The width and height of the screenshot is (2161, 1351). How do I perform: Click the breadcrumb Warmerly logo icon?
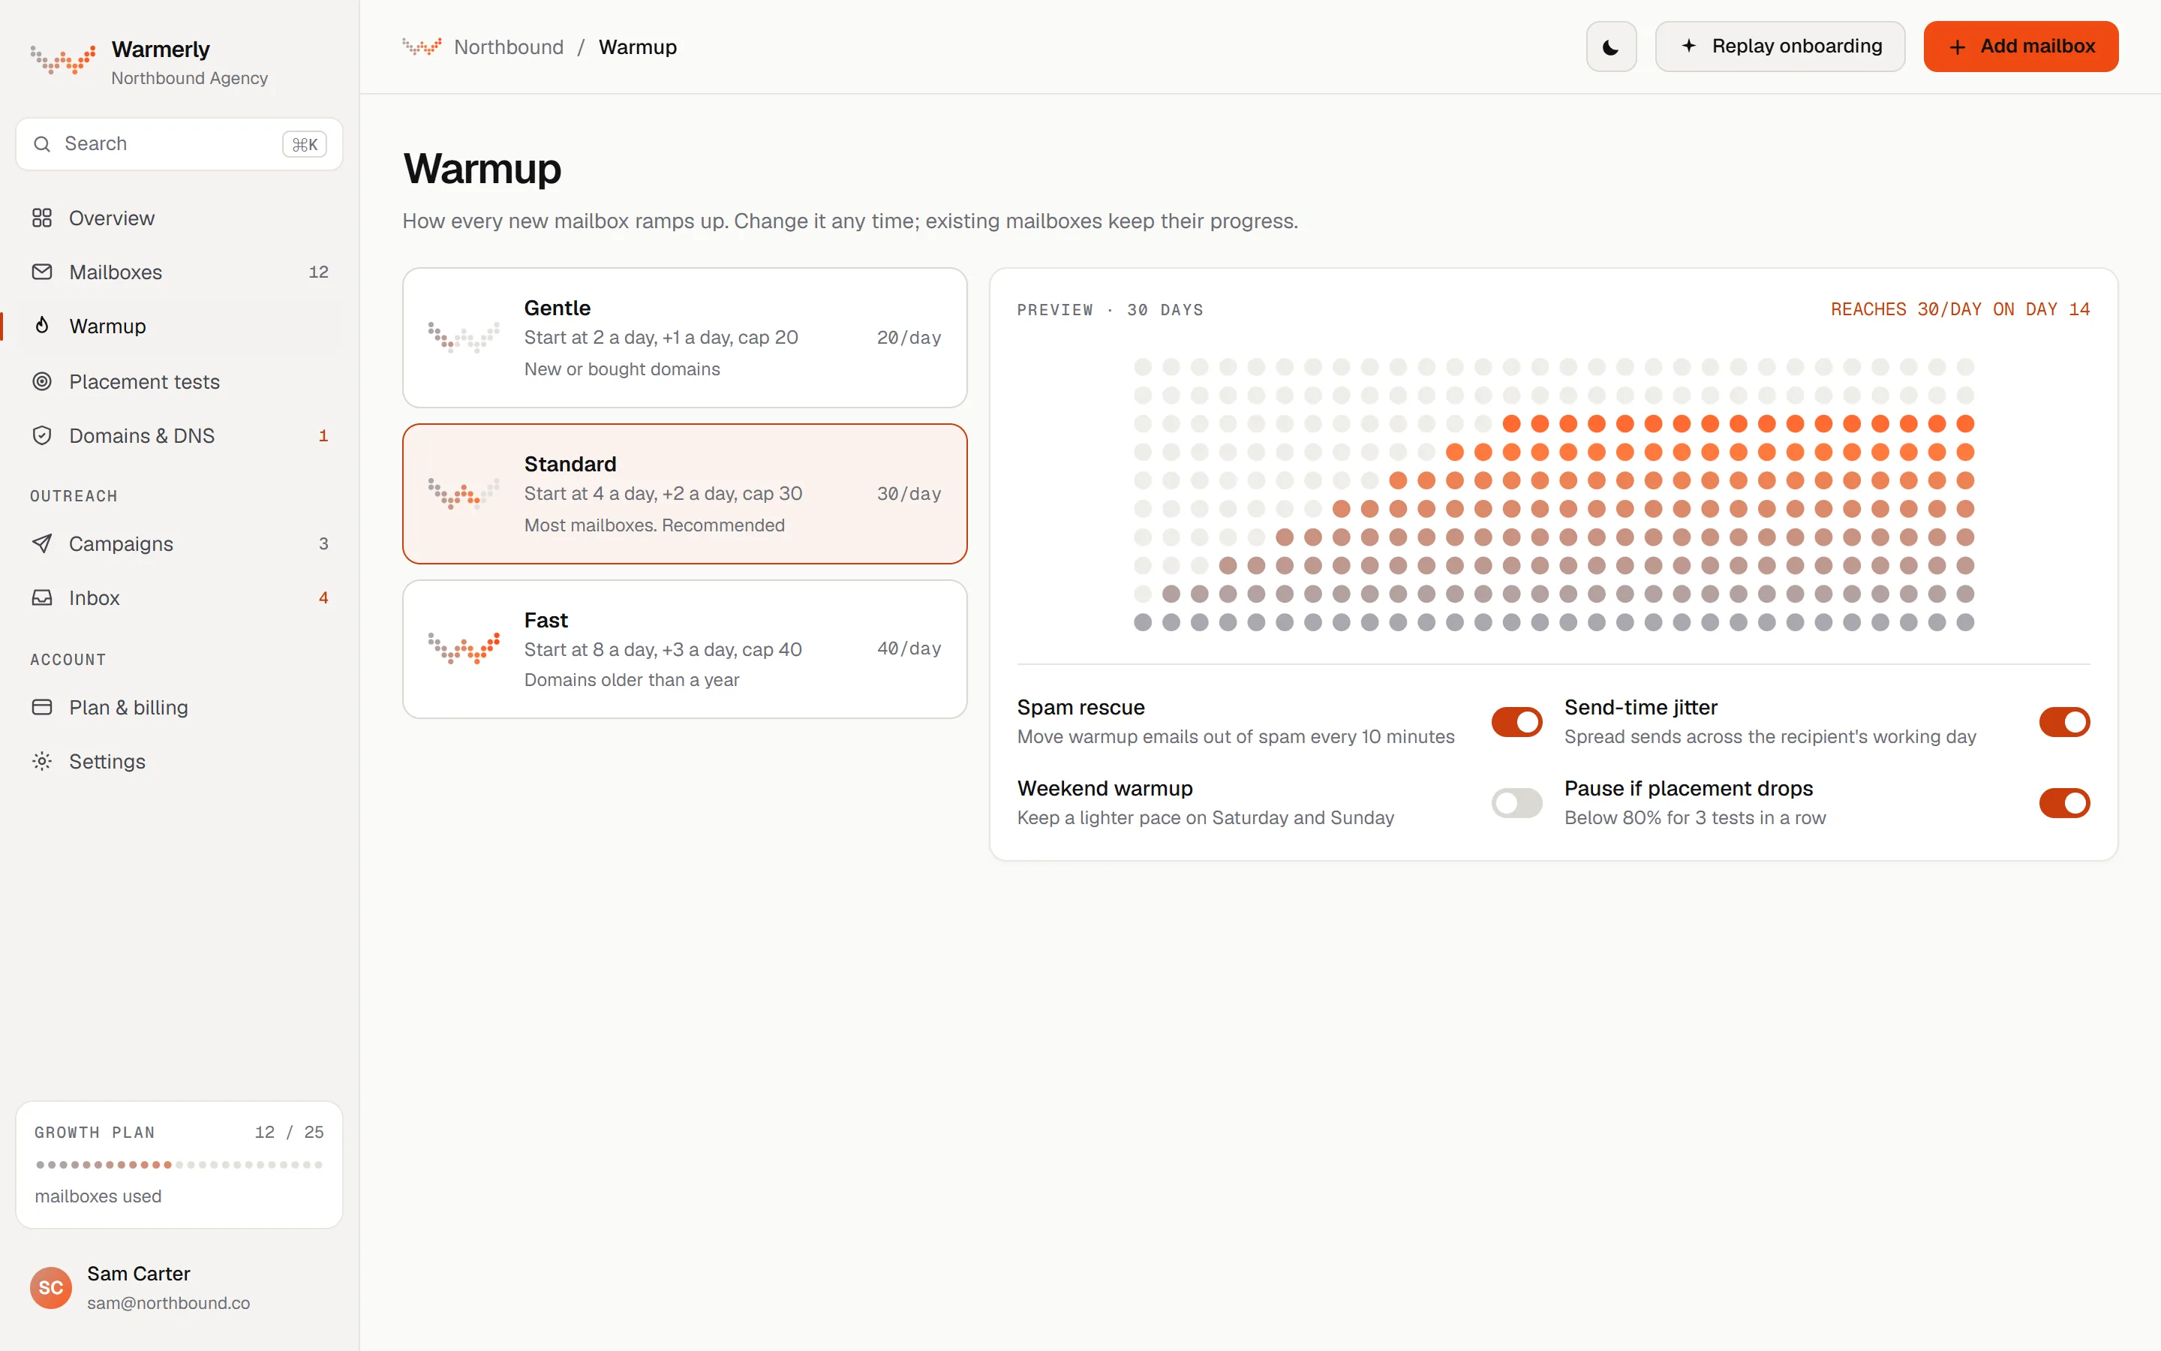(x=422, y=47)
